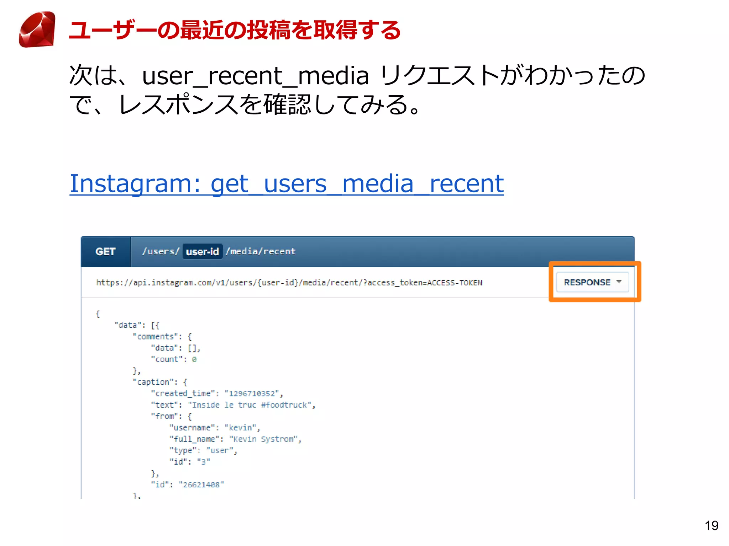Viewport: 729px width, 546px height.
Task: Select the user-id parameter badge
Action: 203,252
